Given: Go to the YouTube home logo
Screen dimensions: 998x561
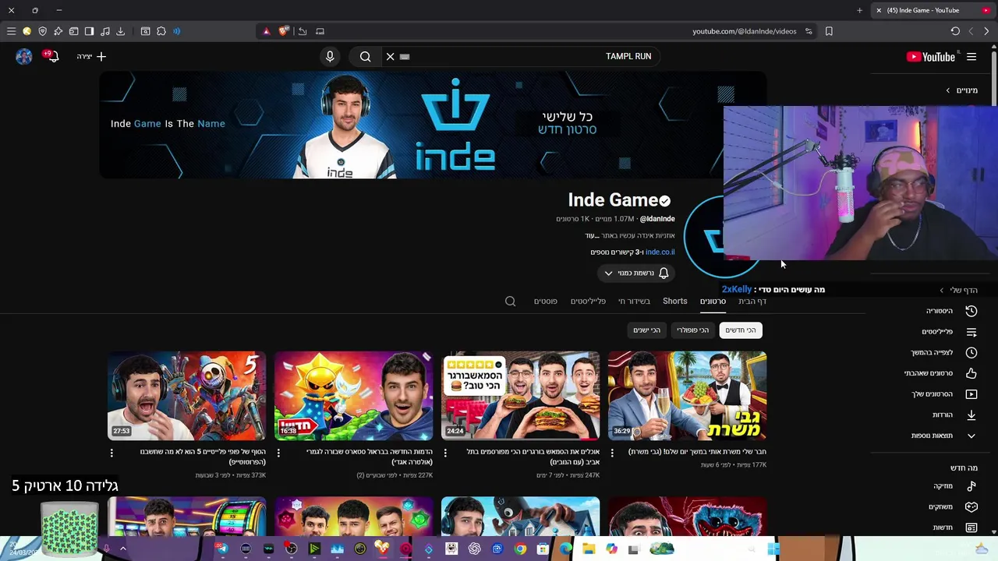Looking at the screenshot, I should (930, 57).
